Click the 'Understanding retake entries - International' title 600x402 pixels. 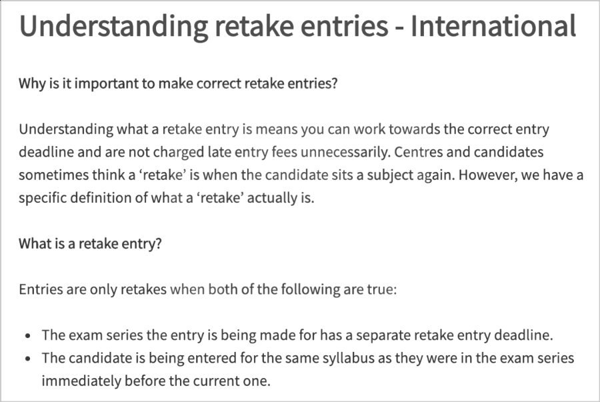(298, 26)
